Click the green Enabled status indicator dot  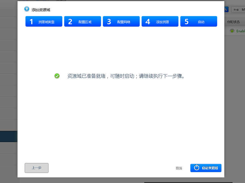[232, 31]
